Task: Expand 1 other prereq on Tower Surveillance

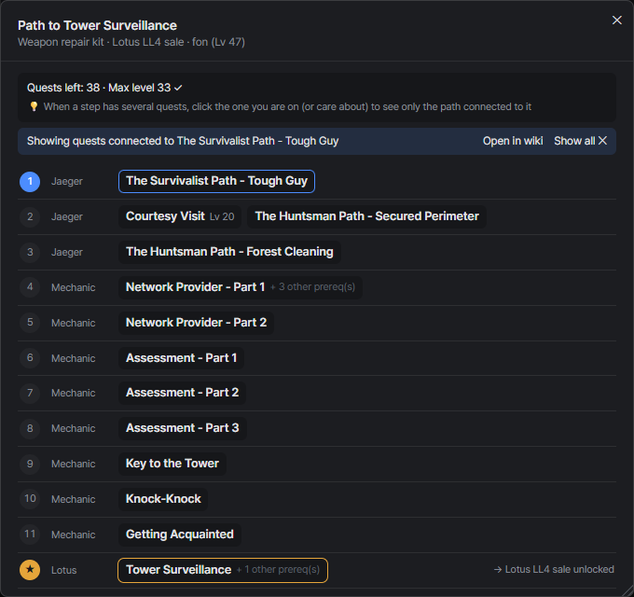Action: coord(278,570)
